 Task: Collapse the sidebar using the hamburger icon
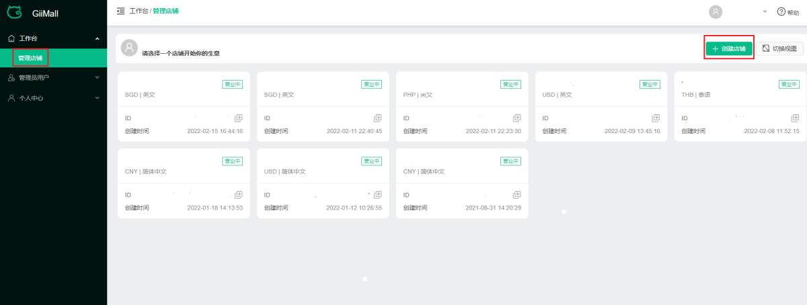(120, 11)
